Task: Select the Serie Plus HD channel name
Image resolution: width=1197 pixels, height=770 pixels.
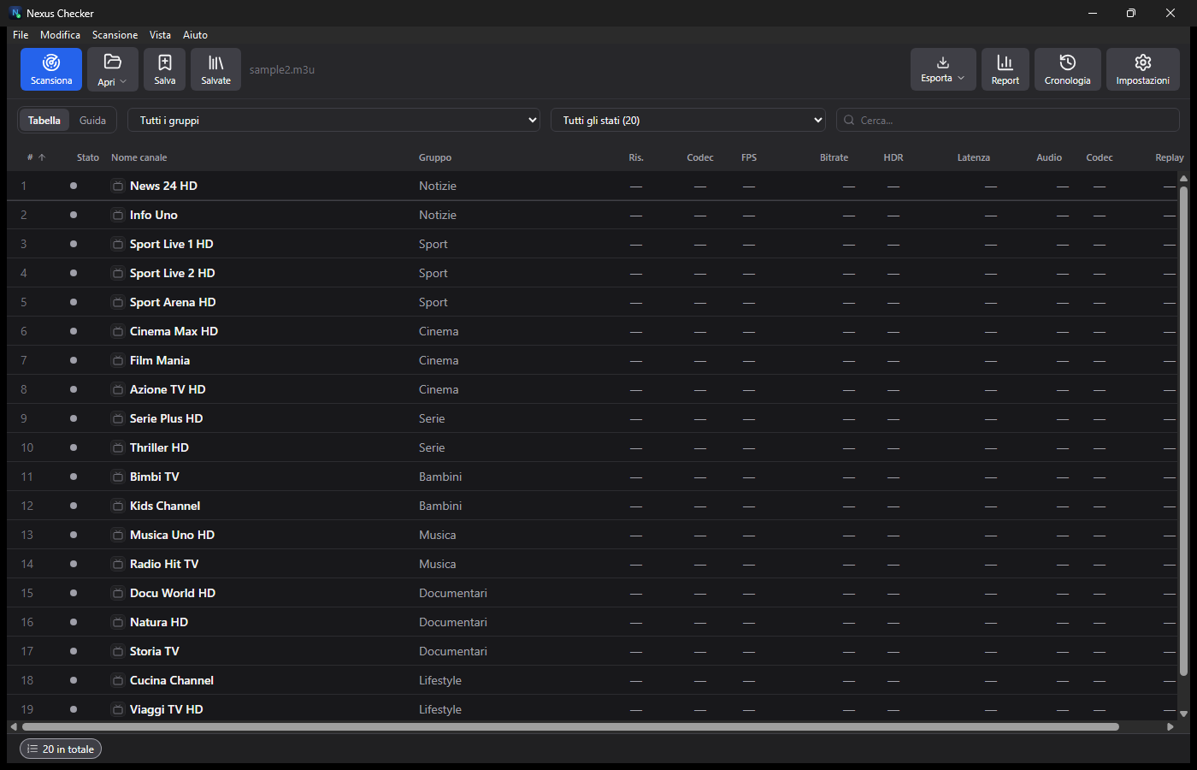Action: click(167, 418)
